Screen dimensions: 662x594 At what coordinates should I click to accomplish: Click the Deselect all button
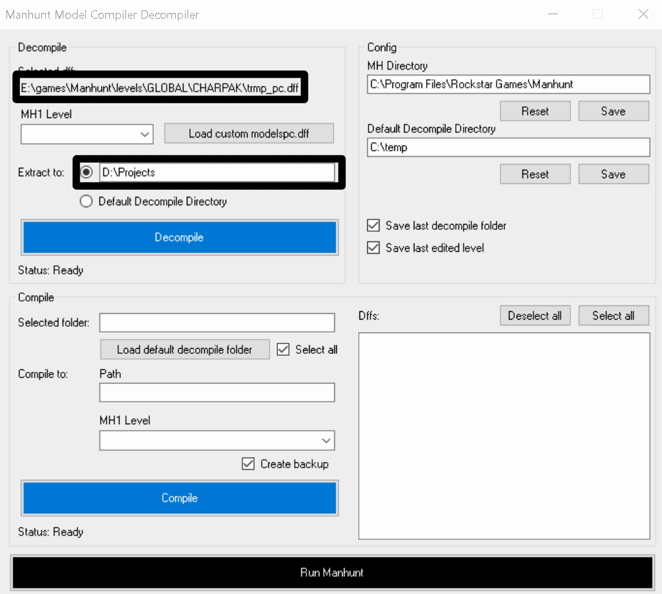535,315
